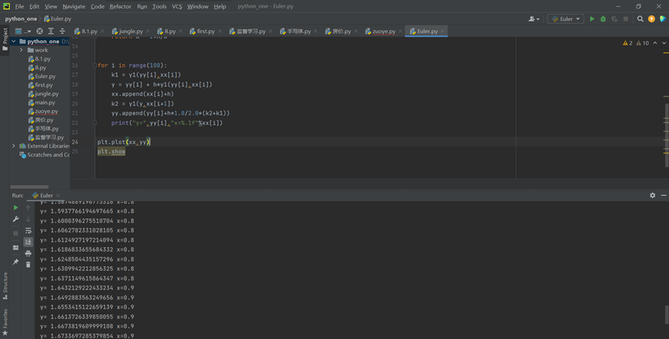Clear console with the trash icon
This screenshot has height=339, width=669.
[28, 265]
